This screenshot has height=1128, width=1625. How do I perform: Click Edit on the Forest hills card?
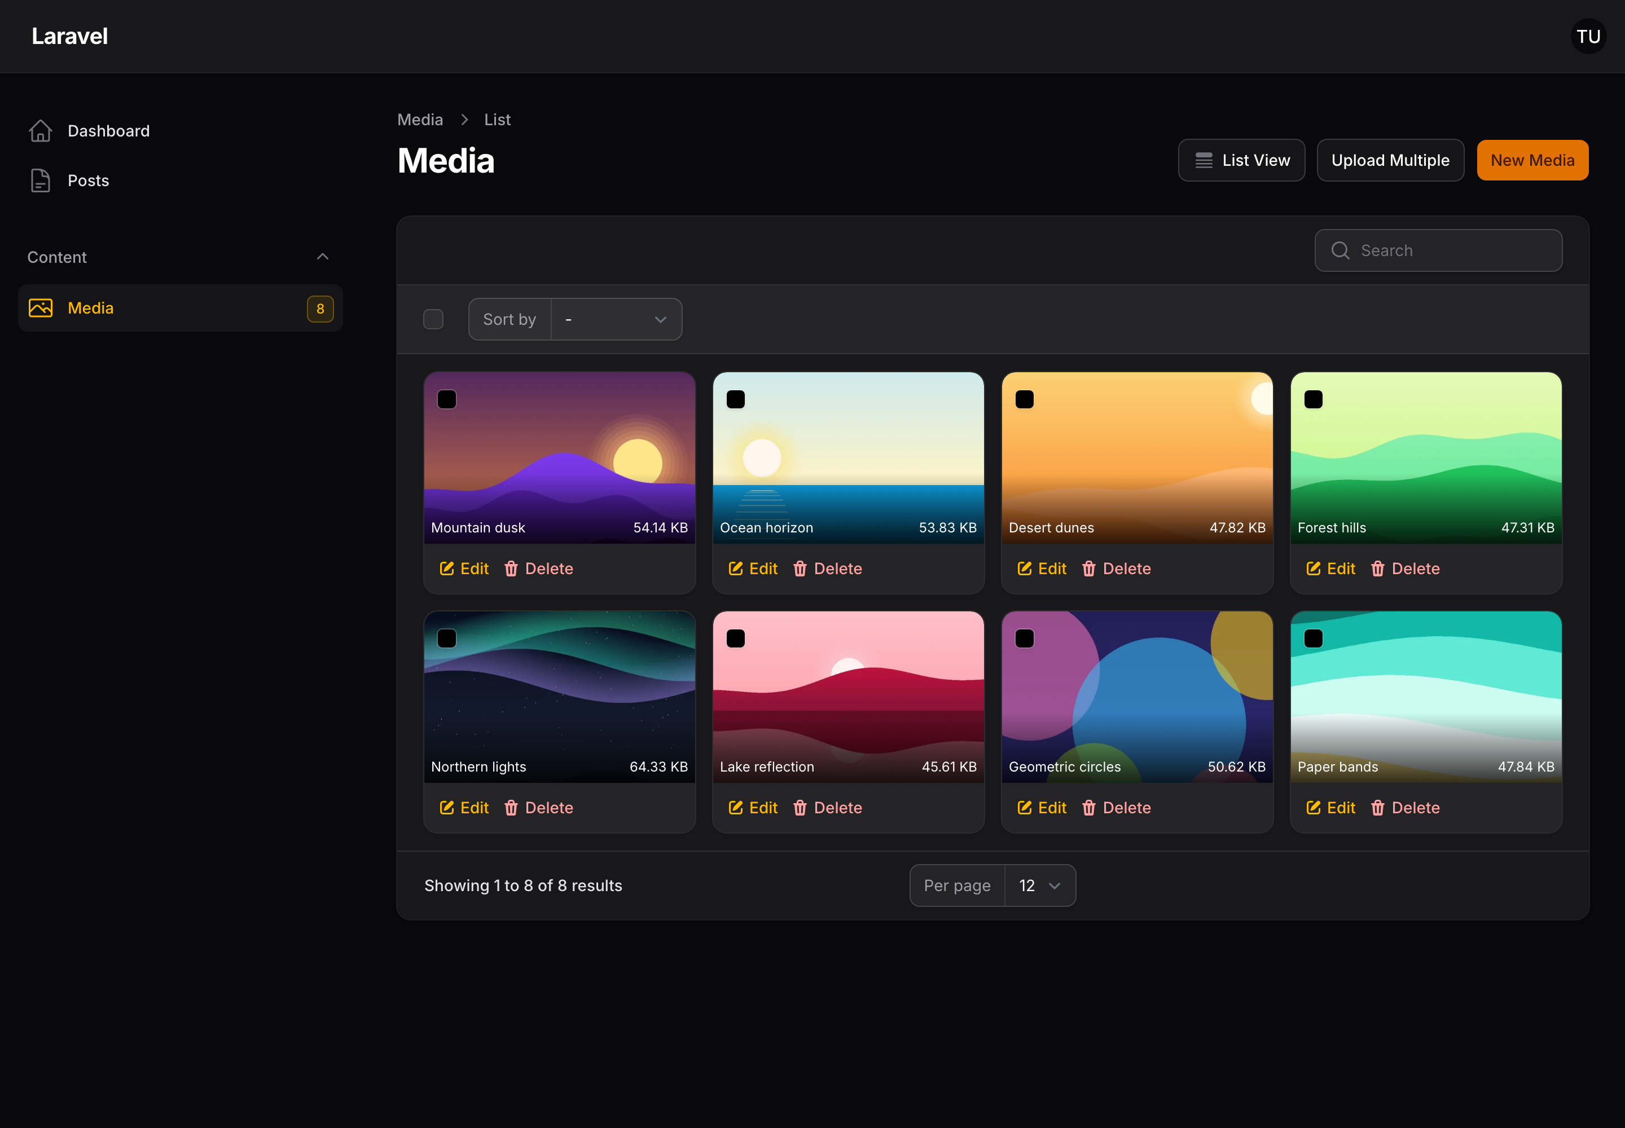pos(1331,569)
